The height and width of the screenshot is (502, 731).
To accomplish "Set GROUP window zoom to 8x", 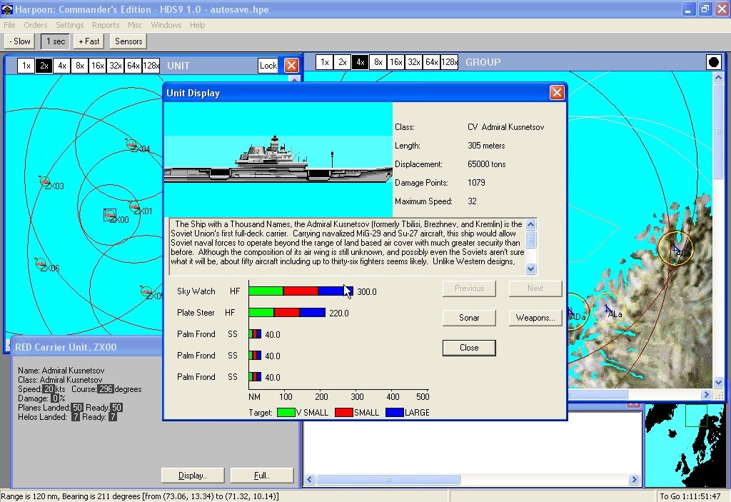I will coord(378,62).
